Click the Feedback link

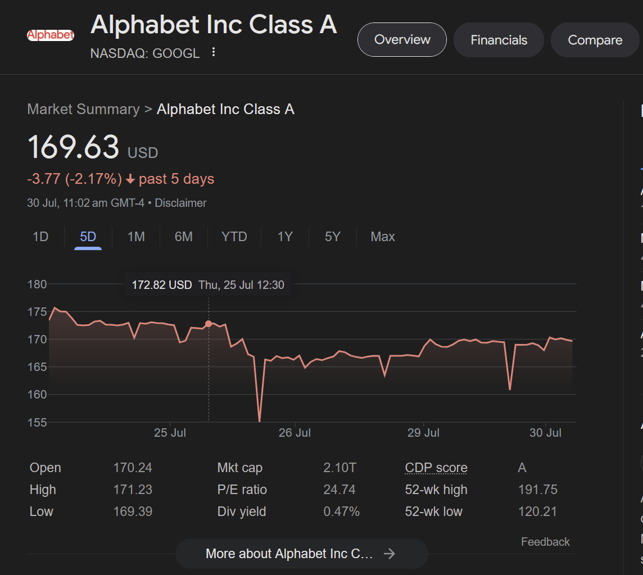pos(545,542)
